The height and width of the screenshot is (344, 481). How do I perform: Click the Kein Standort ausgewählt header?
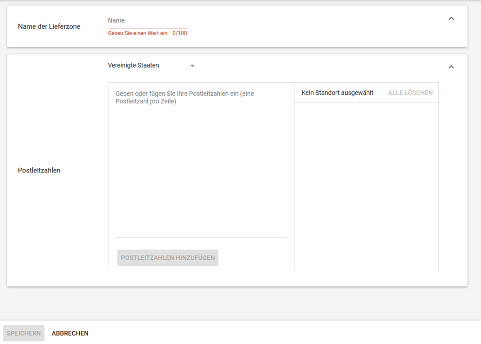pos(337,93)
